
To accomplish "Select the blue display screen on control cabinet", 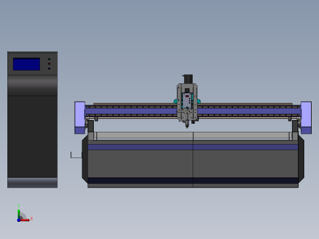I will click(x=26, y=64).
